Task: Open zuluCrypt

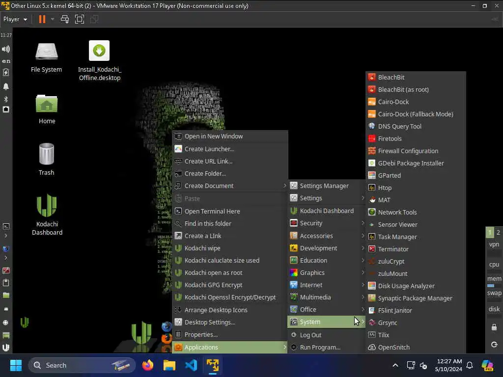Action: (416, 261)
